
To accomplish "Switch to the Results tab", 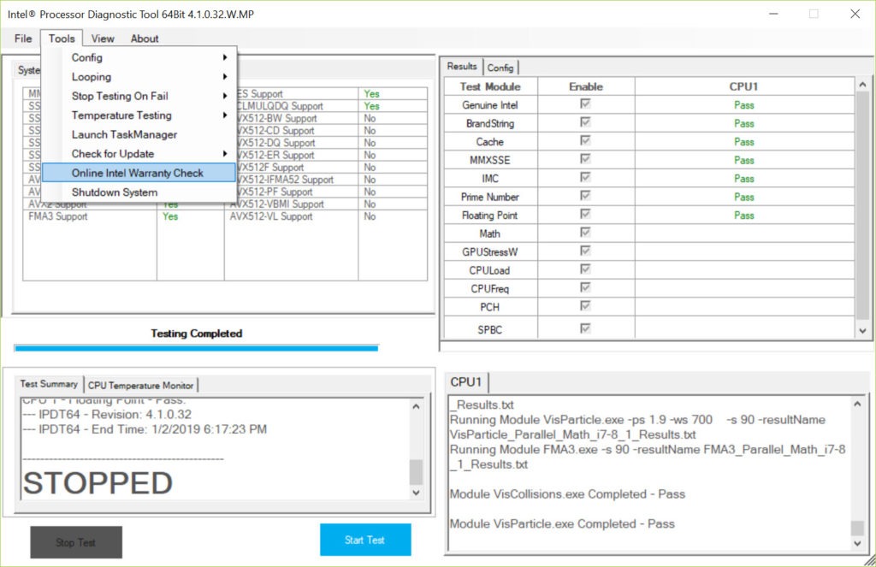I will [x=461, y=67].
